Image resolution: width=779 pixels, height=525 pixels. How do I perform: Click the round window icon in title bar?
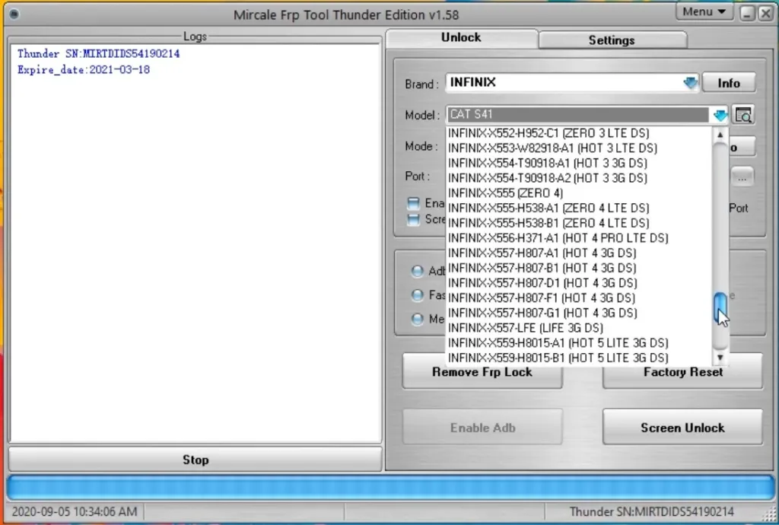[x=14, y=14]
